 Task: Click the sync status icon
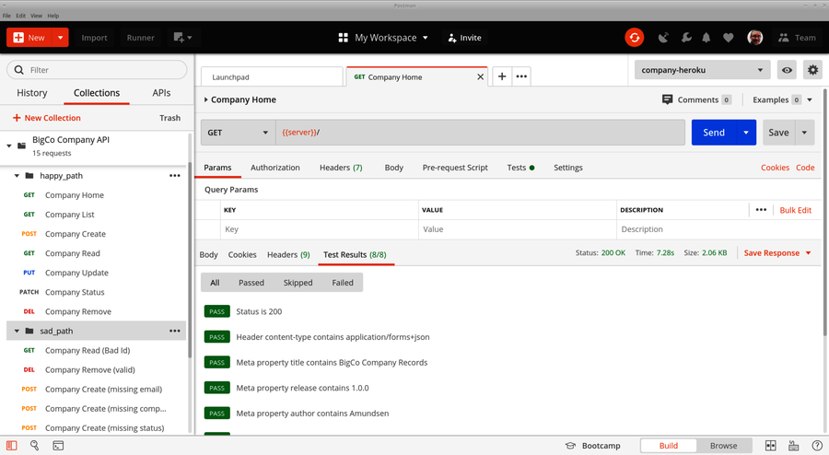[x=635, y=38]
